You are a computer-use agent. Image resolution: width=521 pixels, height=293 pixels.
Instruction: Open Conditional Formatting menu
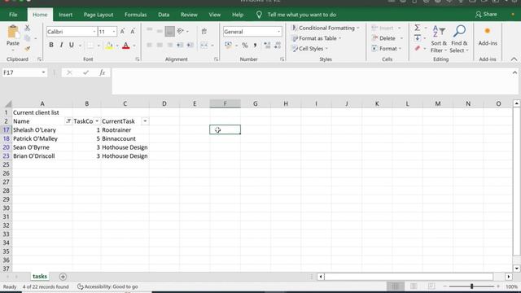click(326, 28)
